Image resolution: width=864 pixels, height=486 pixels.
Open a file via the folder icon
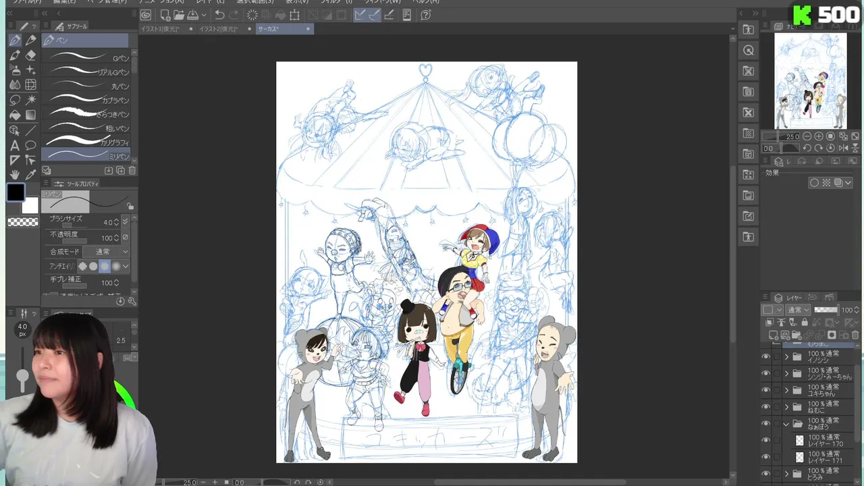pyautogui.click(x=179, y=15)
